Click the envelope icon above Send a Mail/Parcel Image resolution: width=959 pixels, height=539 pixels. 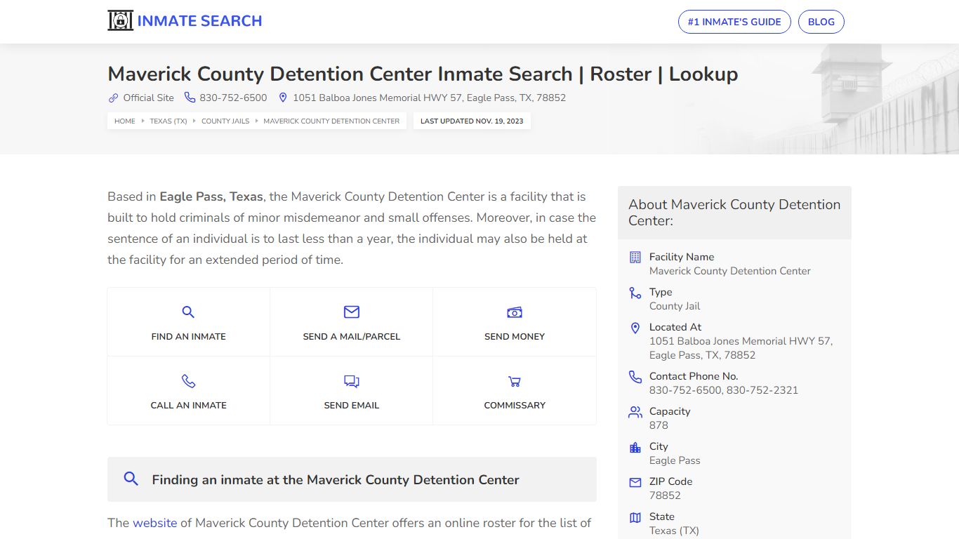pyautogui.click(x=352, y=312)
